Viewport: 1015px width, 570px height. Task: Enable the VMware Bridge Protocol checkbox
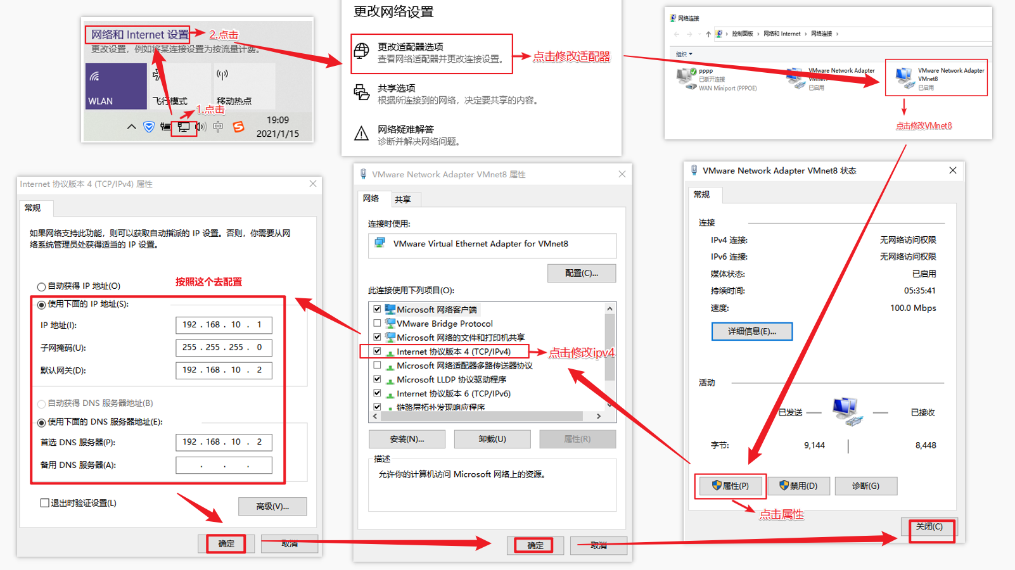point(377,323)
